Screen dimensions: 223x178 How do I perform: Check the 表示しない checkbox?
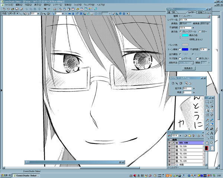point(197,59)
